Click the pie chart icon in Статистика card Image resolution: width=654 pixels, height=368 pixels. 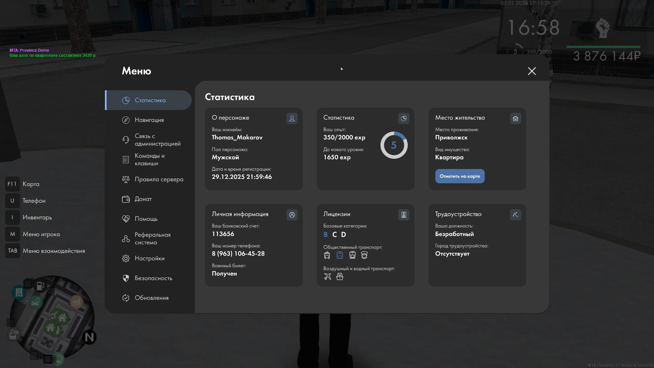point(404,118)
